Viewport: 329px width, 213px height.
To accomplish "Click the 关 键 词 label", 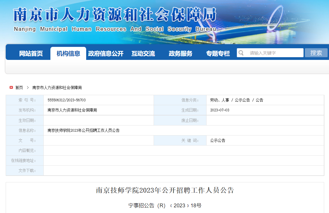I will [x=190, y=140].
